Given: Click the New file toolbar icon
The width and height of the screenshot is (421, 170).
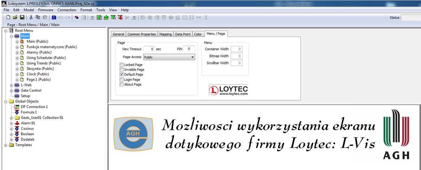Looking at the screenshot, I should (8, 17).
